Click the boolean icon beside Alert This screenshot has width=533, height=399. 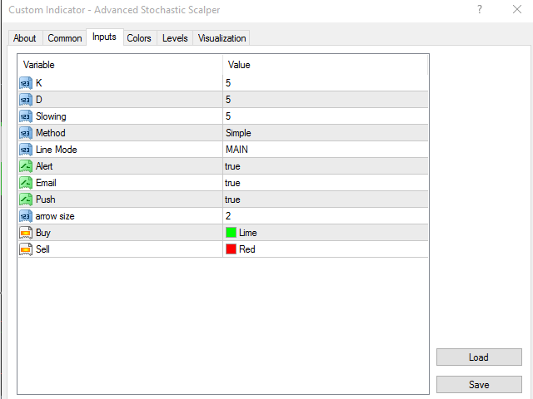[25, 166]
